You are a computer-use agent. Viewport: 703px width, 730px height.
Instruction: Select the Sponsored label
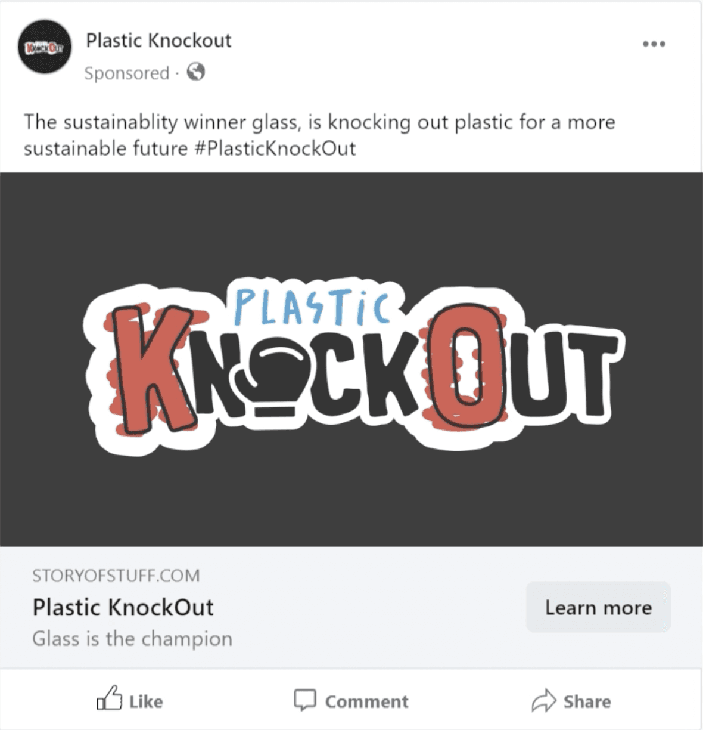tap(126, 73)
